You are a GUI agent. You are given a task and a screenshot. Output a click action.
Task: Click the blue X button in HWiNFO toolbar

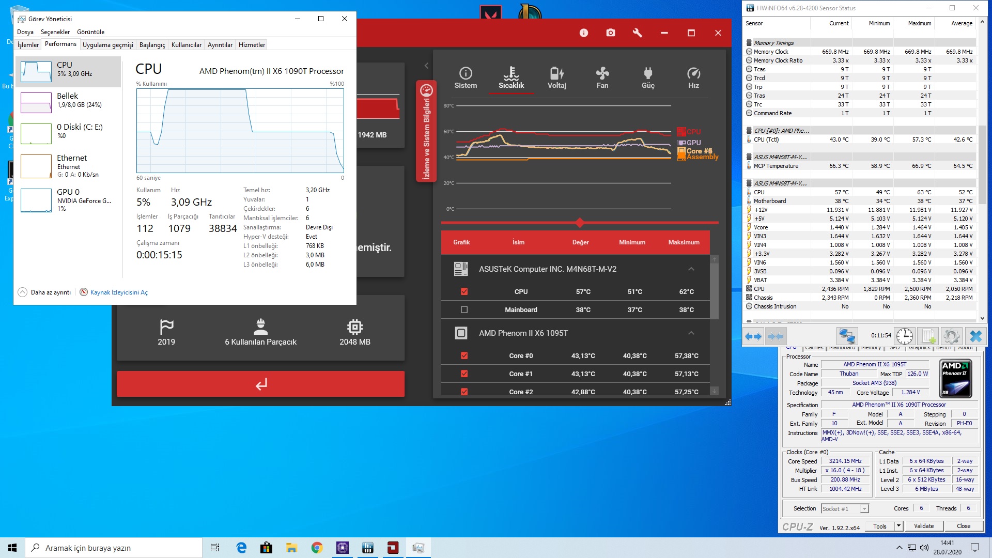tap(975, 336)
